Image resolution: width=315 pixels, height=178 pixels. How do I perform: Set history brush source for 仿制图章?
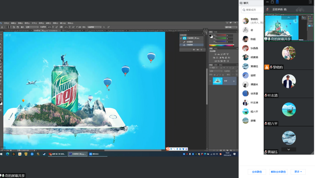(x=181, y=45)
